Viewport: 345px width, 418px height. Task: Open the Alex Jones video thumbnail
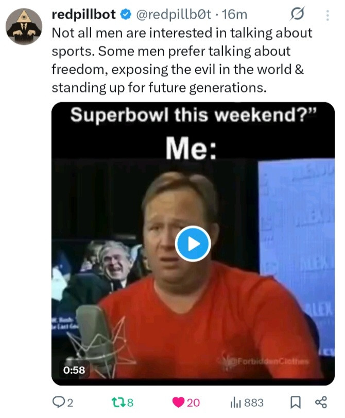(193, 244)
